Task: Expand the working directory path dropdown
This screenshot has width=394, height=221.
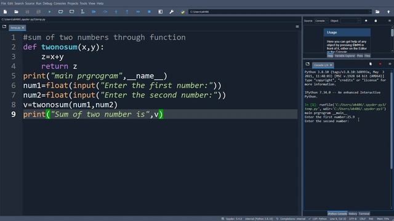Action: point(370,12)
